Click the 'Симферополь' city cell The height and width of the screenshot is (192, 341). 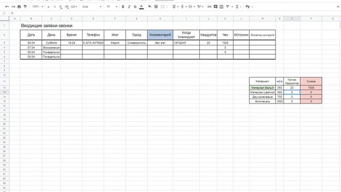point(136,43)
